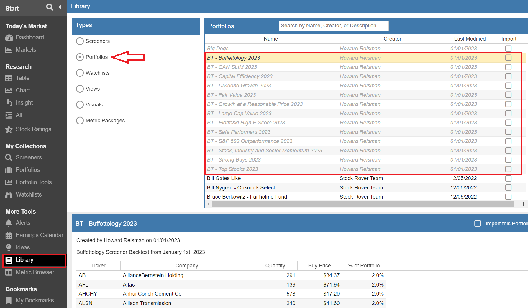Open Portfolio Tools label in sidebar

pyautogui.click(x=34, y=182)
